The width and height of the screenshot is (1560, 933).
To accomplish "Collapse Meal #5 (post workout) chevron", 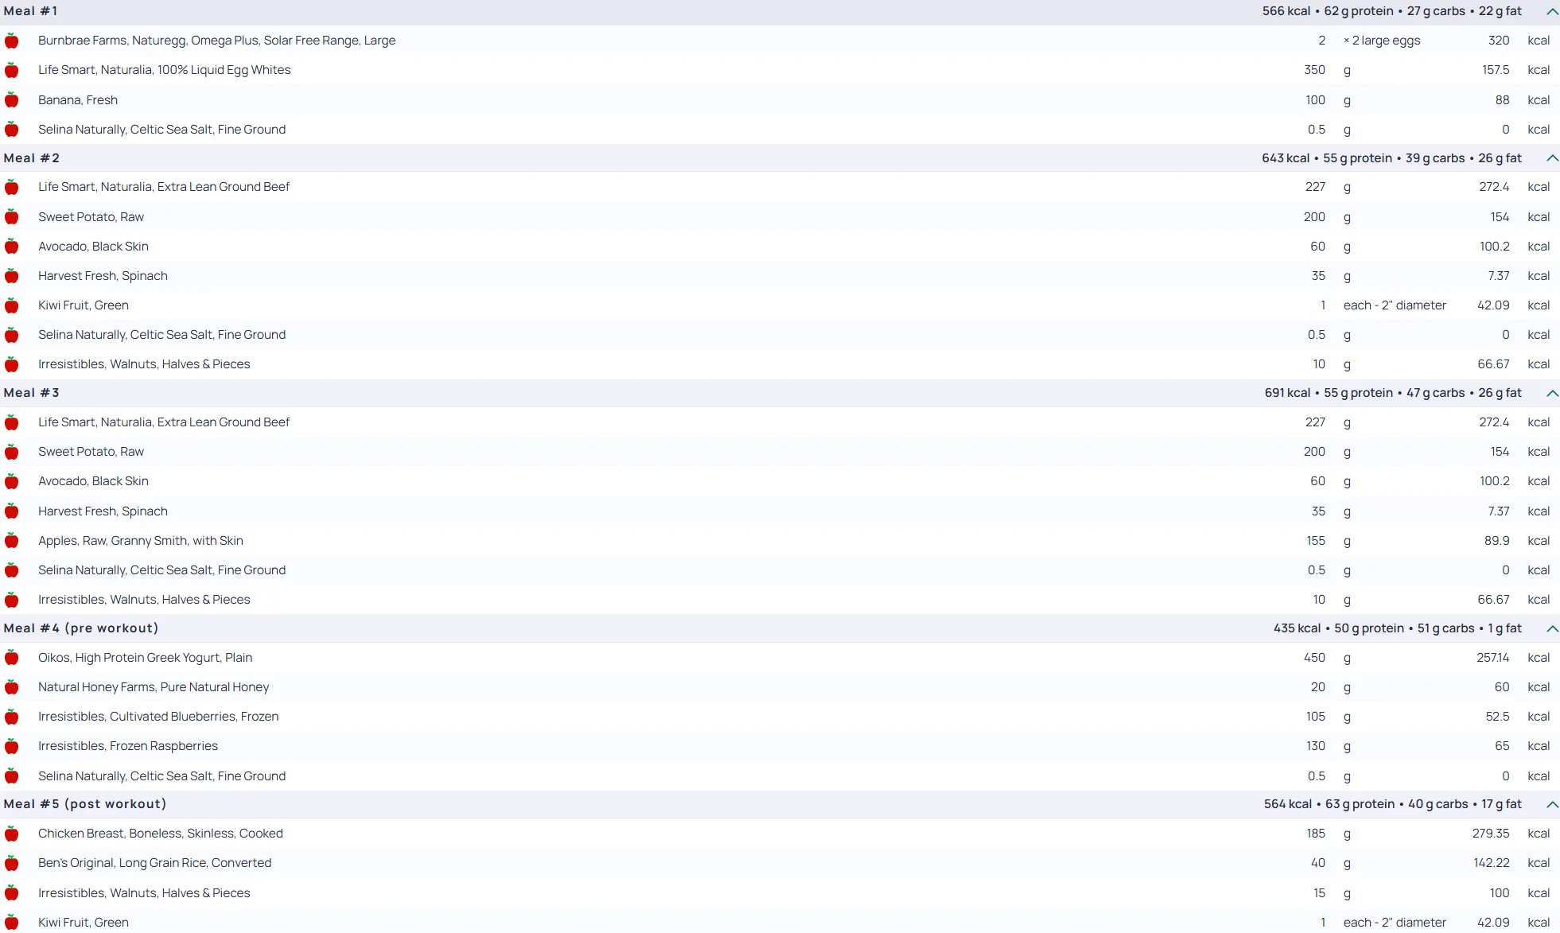I will (1552, 804).
